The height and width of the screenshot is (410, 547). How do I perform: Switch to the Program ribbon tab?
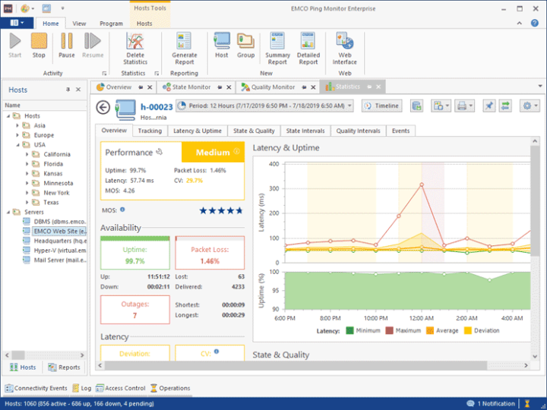point(111,24)
